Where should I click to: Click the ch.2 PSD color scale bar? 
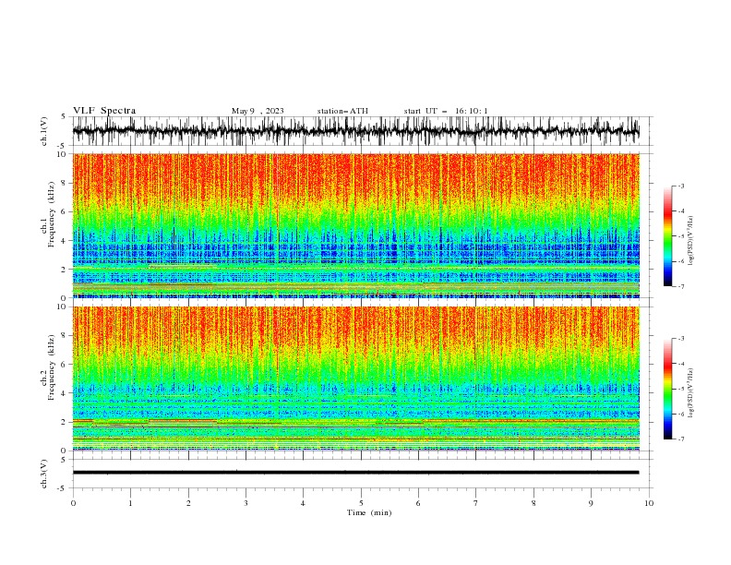(x=667, y=389)
